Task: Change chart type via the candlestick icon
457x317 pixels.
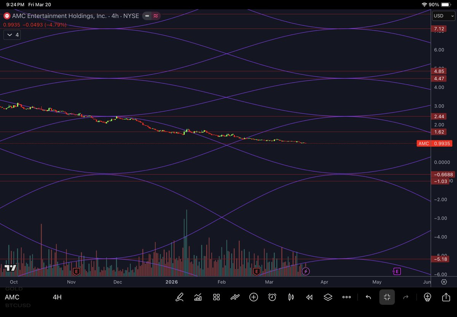Action: point(291,297)
